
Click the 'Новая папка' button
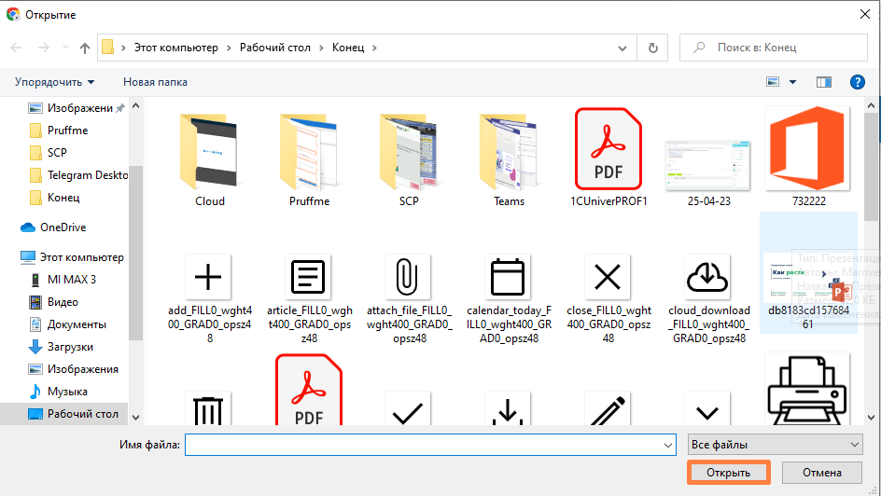coord(155,82)
